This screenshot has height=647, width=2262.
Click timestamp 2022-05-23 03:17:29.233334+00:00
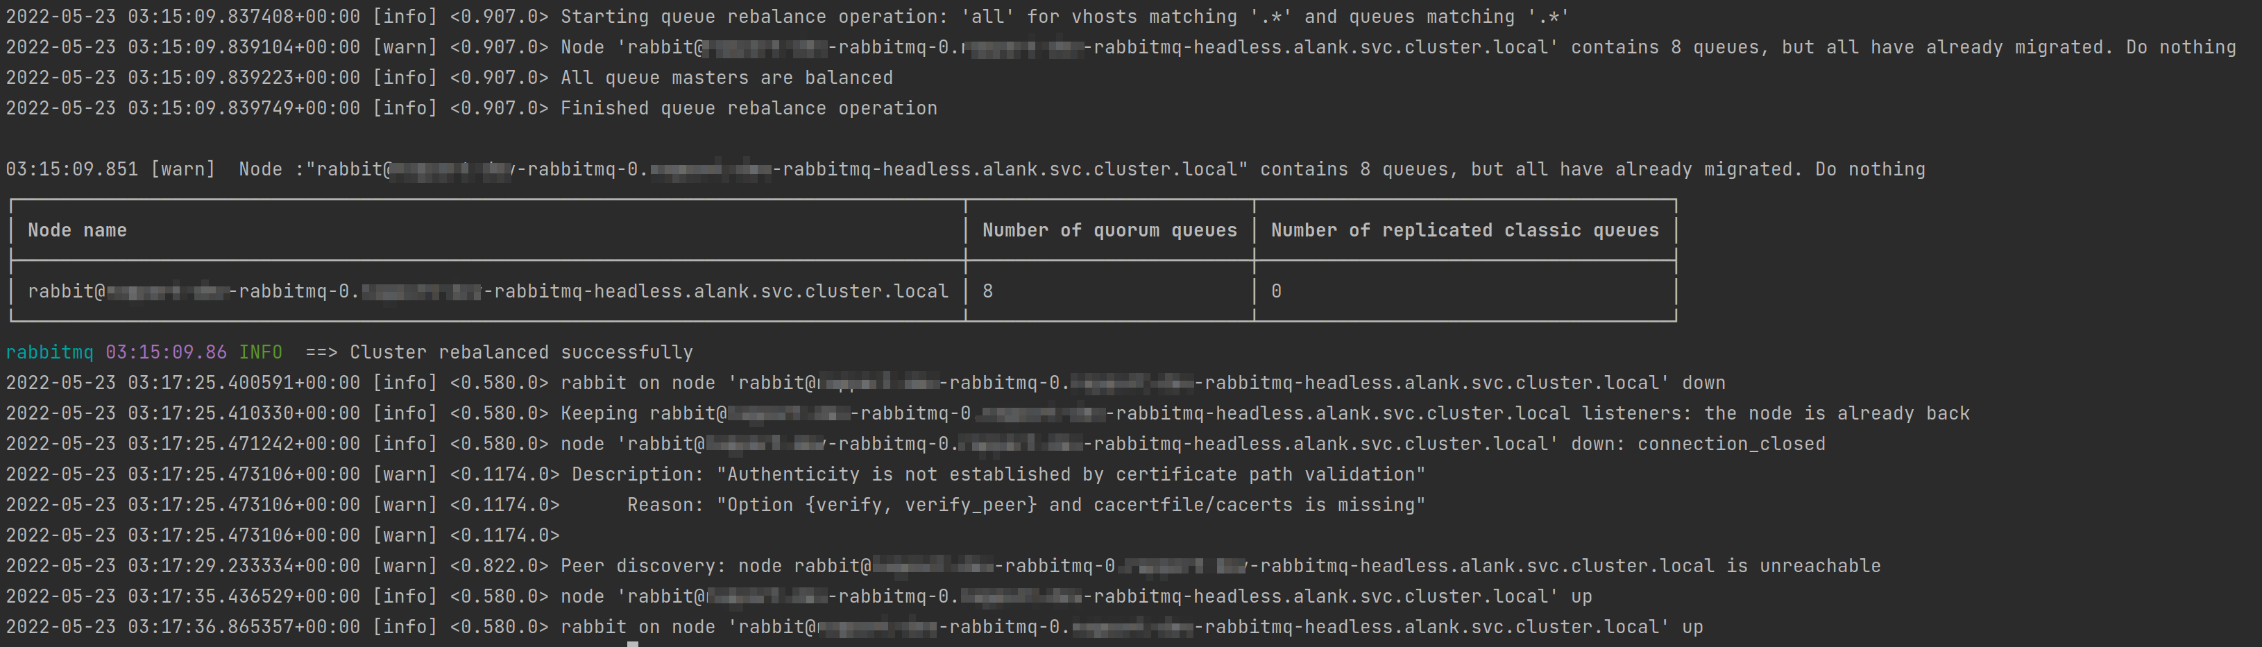click(182, 567)
